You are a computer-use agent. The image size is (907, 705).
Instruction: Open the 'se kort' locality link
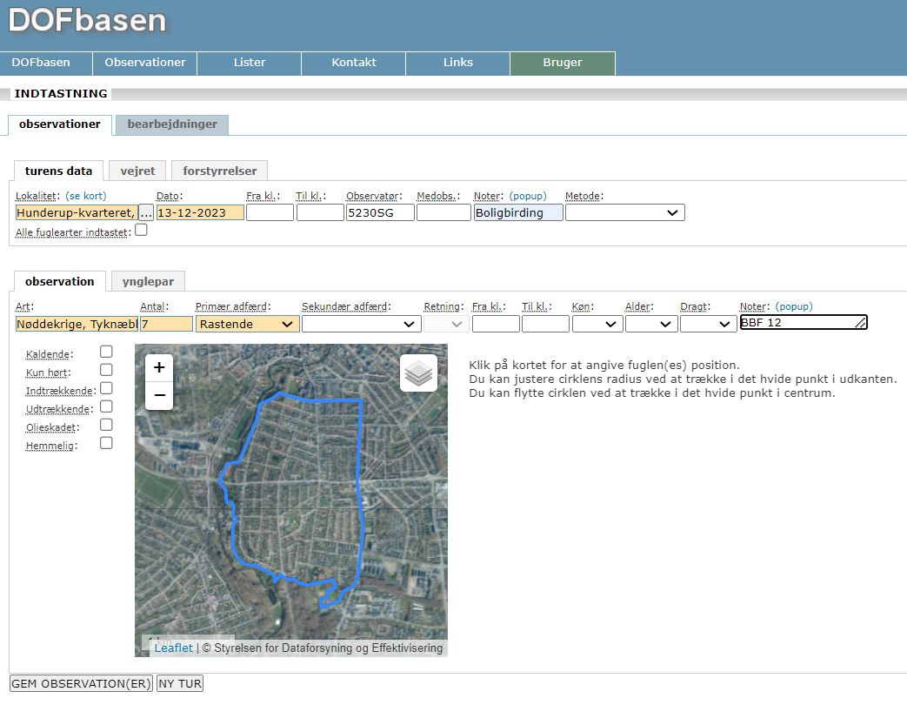click(x=86, y=196)
